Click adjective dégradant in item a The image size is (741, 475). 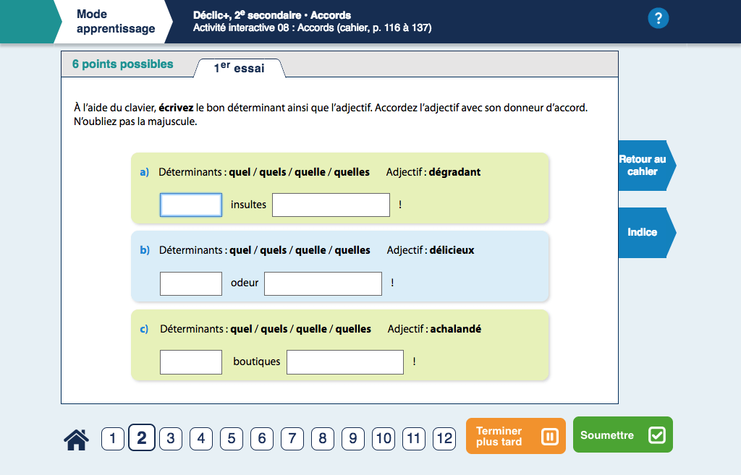[x=454, y=172]
